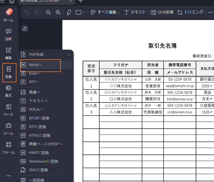Click the 購買担当 role cell
The image size is (214, 182).
pos(153,99)
